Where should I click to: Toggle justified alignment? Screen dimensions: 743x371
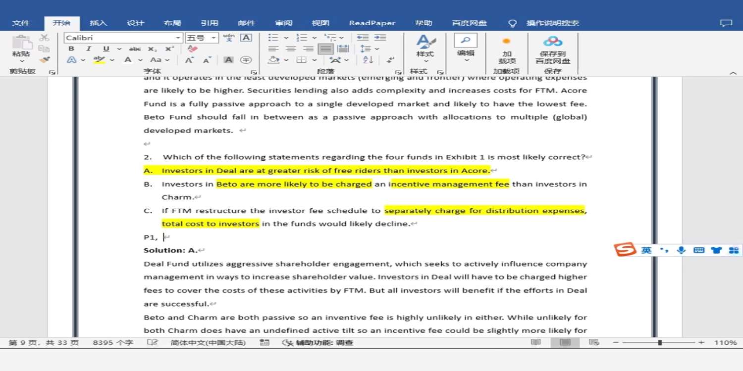click(x=325, y=48)
